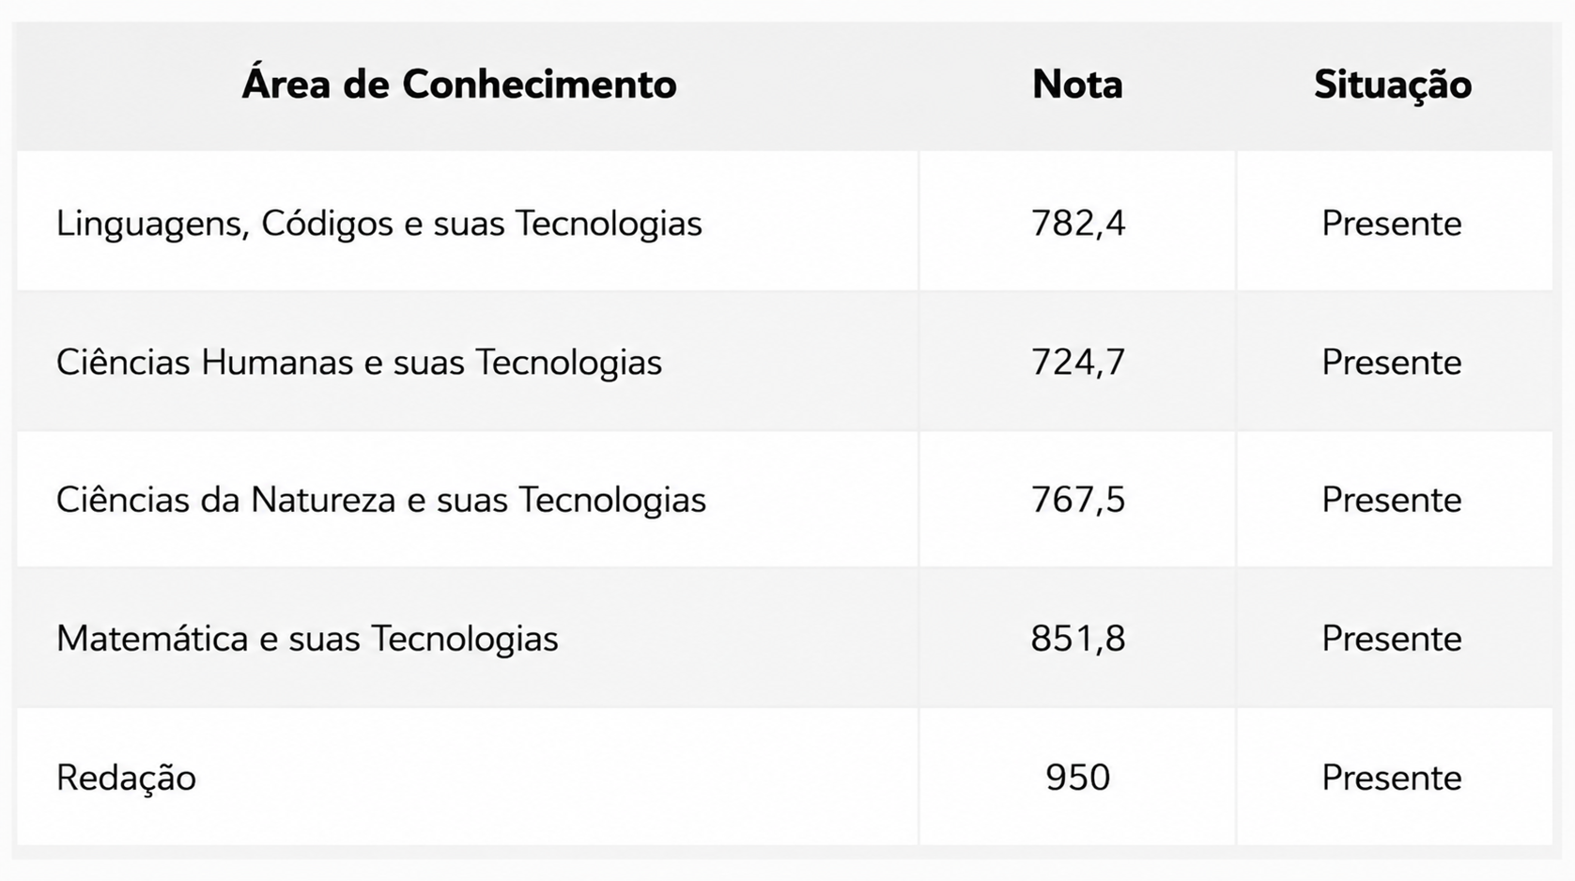
Task: Click the 767,5 score cell
Action: 1077,500
